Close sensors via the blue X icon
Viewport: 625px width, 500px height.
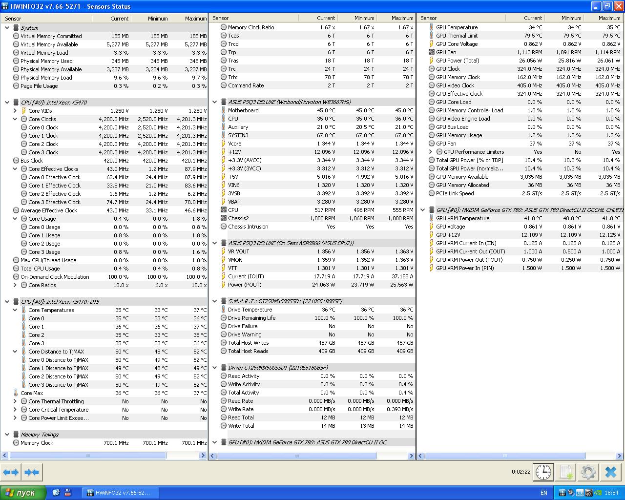[611, 472]
